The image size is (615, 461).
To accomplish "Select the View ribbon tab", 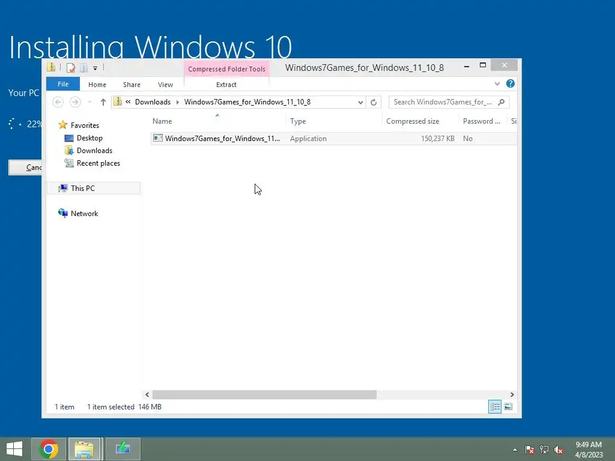I will [165, 85].
